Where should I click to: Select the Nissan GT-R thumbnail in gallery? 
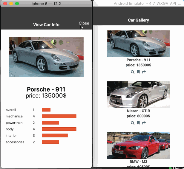click(138, 94)
